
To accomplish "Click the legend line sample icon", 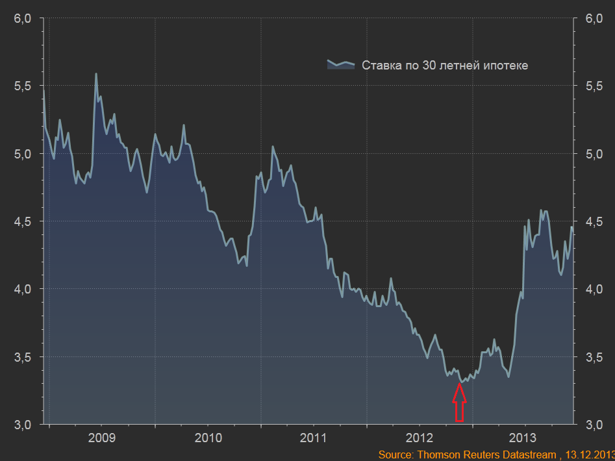I will coord(341,65).
